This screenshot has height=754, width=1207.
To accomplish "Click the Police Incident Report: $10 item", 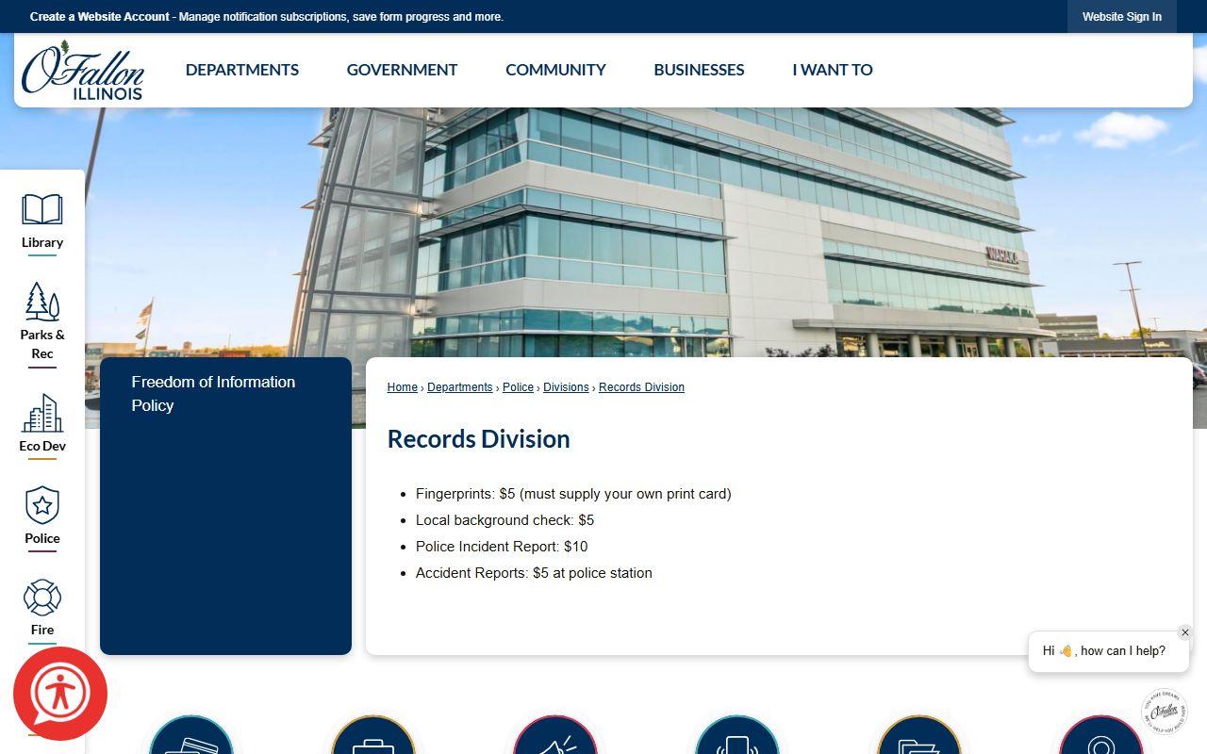I will (502, 547).
